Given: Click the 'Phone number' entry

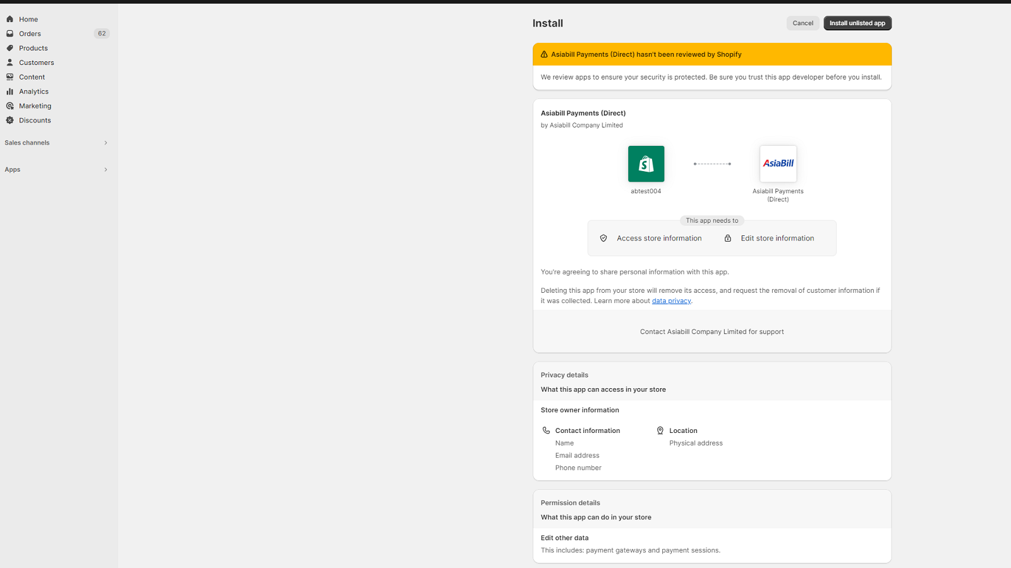Looking at the screenshot, I should coord(578,468).
